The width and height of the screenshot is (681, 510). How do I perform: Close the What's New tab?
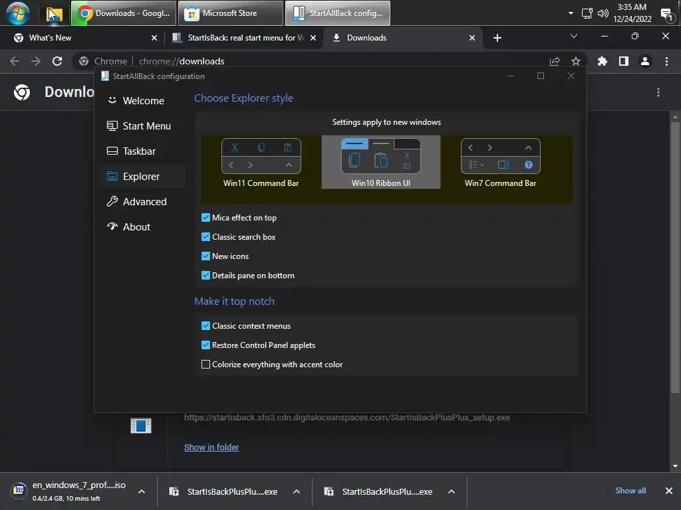[154, 38]
